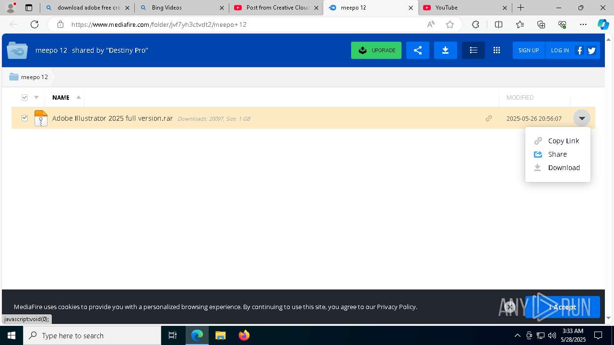The width and height of the screenshot is (614, 345).
Task: Click the chain link icon on file row
Action: coord(488,118)
